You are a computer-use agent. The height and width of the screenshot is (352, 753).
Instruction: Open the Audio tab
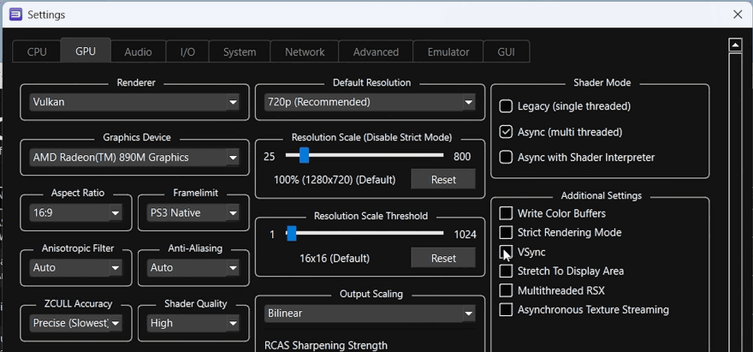pos(139,52)
